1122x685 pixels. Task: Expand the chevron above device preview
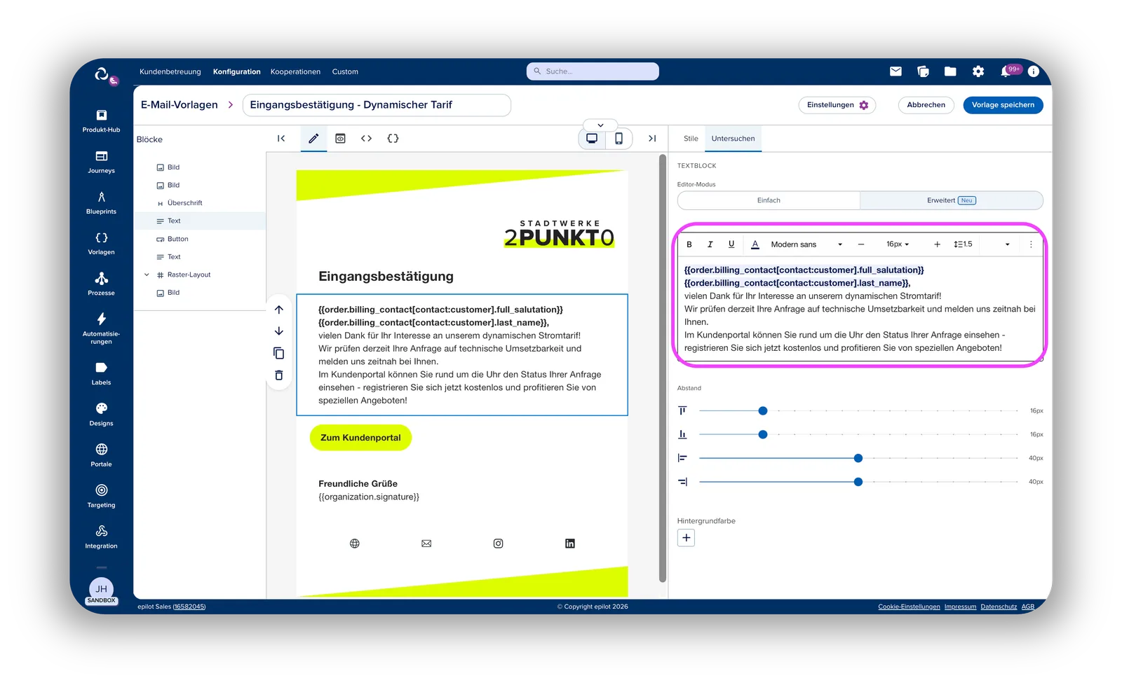click(600, 125)
